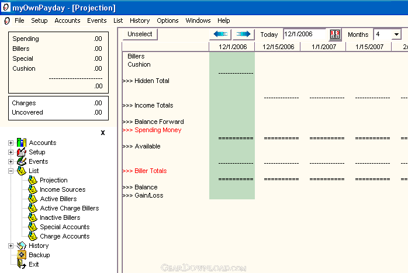Image resolution: width=408 pixels, height=273 pixels.
Task: Open the History menu
Action: (x=140, y=20)
